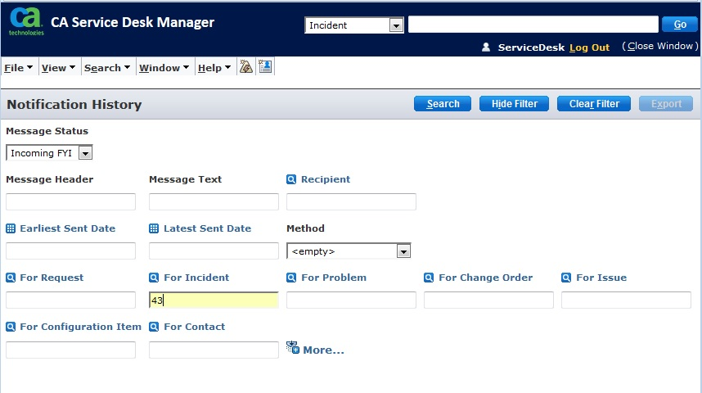Click the Go button
Image resolution: width=702 pixels, height=393 pixels.
[680, 25]
